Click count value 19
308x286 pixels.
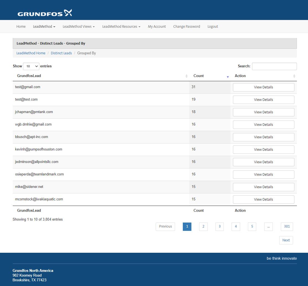coord(194,99)
